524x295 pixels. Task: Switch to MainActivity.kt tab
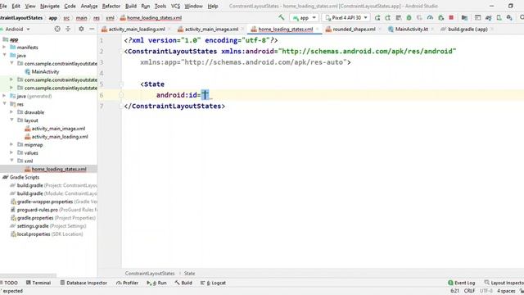click(x=411, y=29)
